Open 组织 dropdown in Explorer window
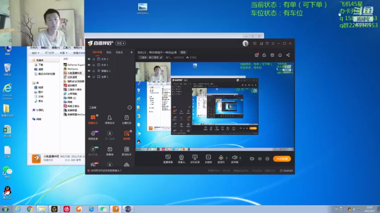Viewport: 380px width, 213px height. 35,53
